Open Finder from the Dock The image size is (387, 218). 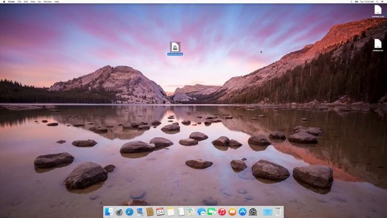click(109, 212)
